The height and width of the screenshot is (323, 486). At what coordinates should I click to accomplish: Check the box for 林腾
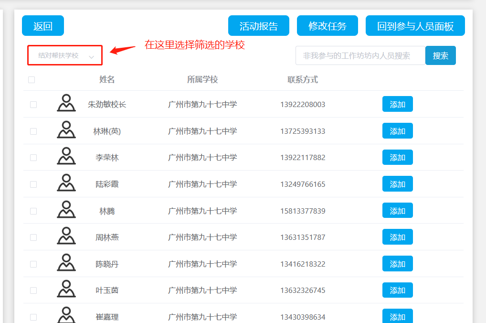(33, 211)
